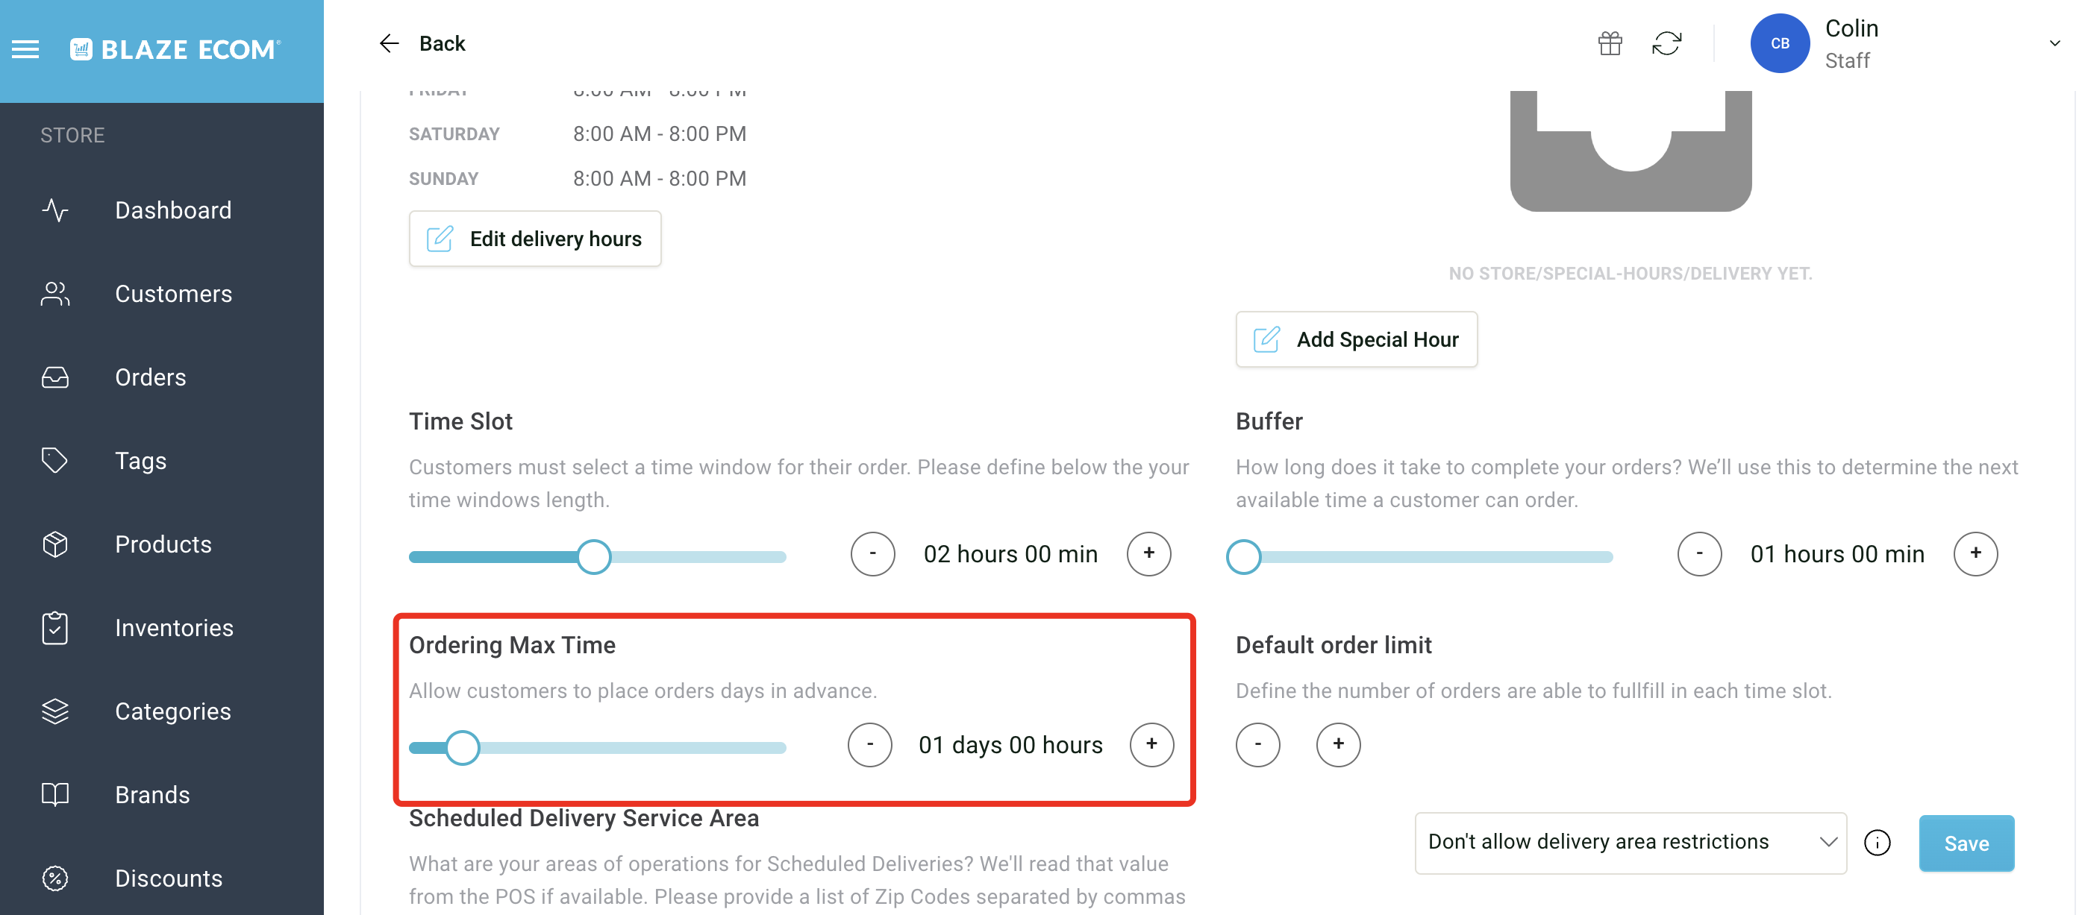2079x915 pixels.
Task: Click Add Special Hour button
Action: click(x=1356, y=339)
